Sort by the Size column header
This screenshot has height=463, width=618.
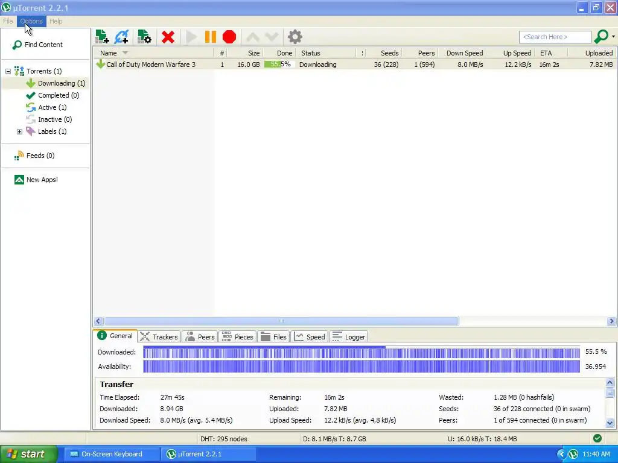245,53
